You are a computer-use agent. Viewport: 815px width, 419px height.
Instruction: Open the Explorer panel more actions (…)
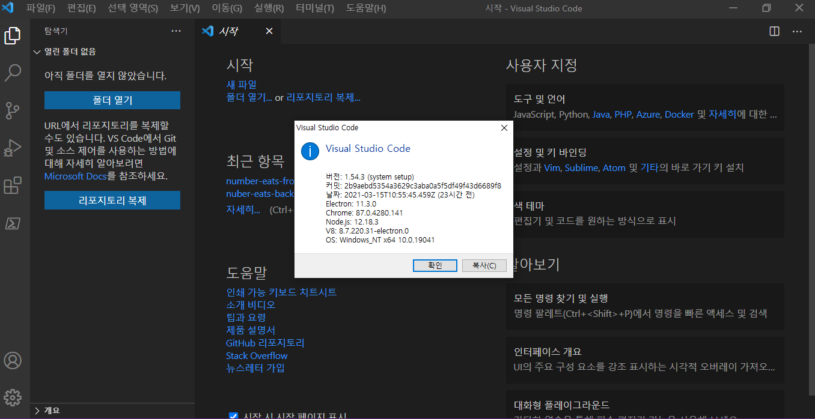176,31
